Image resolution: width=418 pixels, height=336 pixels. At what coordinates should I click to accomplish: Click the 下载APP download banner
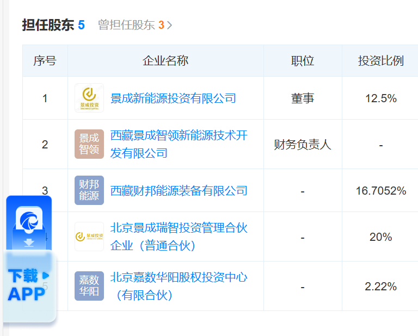click(28, 285)
